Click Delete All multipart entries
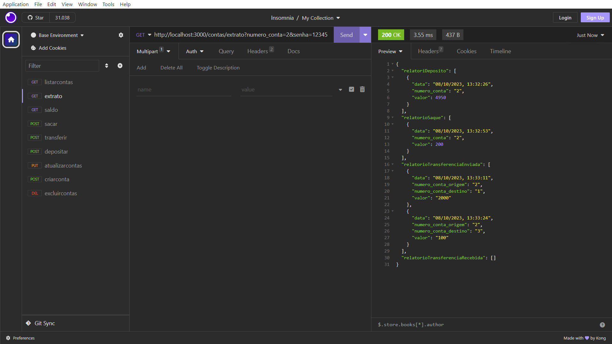The height and width of the screenshot is (344, 612). click(171, 68)
